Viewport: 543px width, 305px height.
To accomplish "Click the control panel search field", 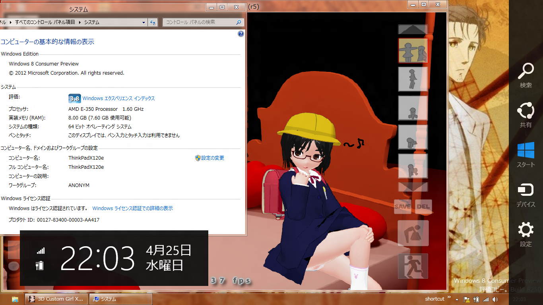I will [x=200, y=23].
